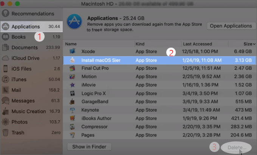257x155 pixels.
Task: Click the Show in Finder button
Action: click(x=89, y=147)
